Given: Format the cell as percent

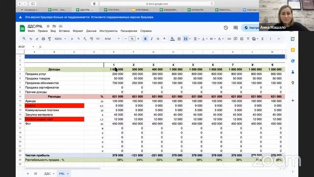Looking at the screenshot, I should 78,39.
